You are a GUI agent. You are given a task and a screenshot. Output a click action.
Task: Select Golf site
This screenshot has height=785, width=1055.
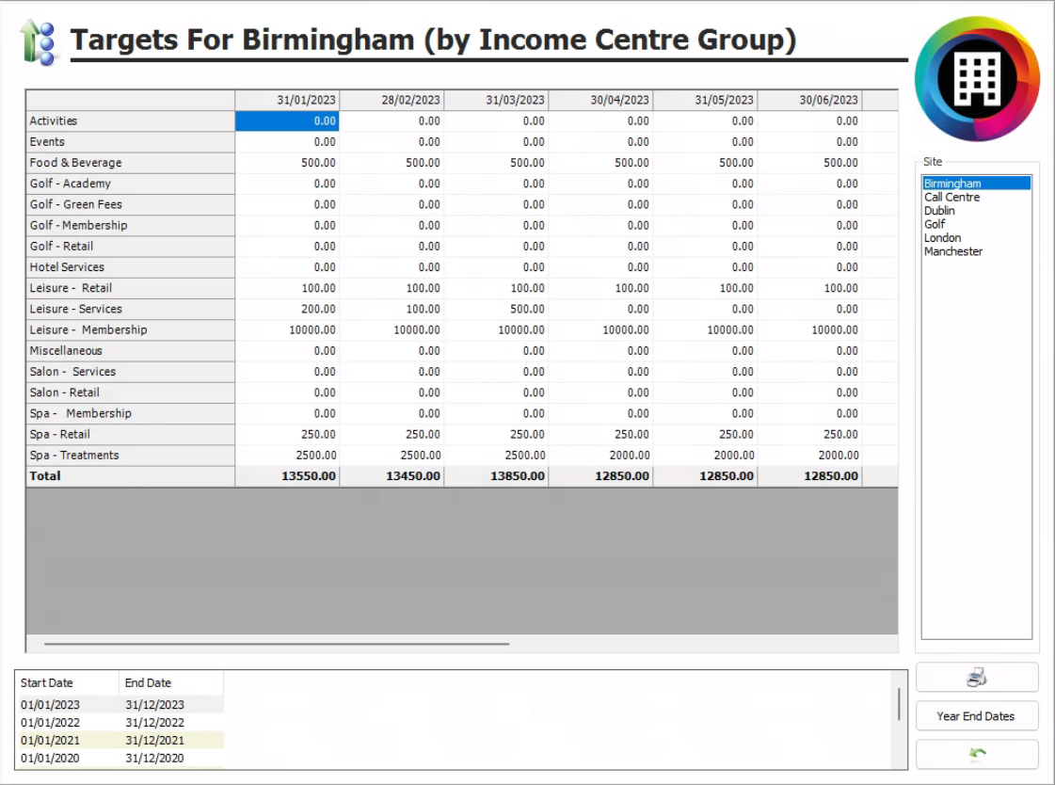point(976,224)
